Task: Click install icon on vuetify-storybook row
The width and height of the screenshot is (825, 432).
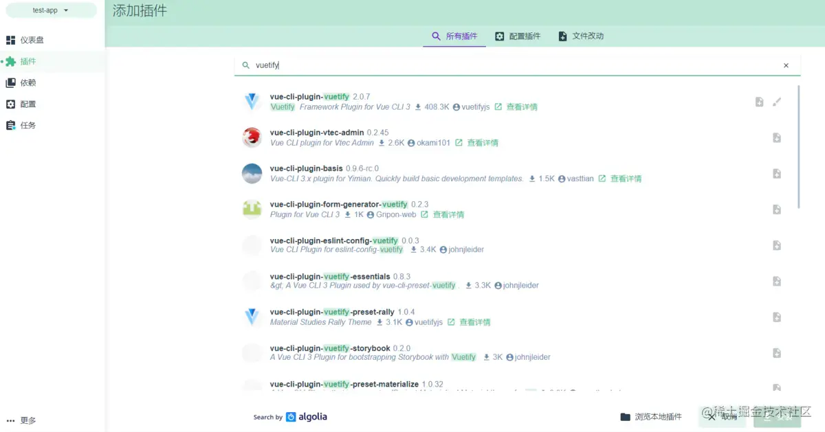Action: click(777, 352)
